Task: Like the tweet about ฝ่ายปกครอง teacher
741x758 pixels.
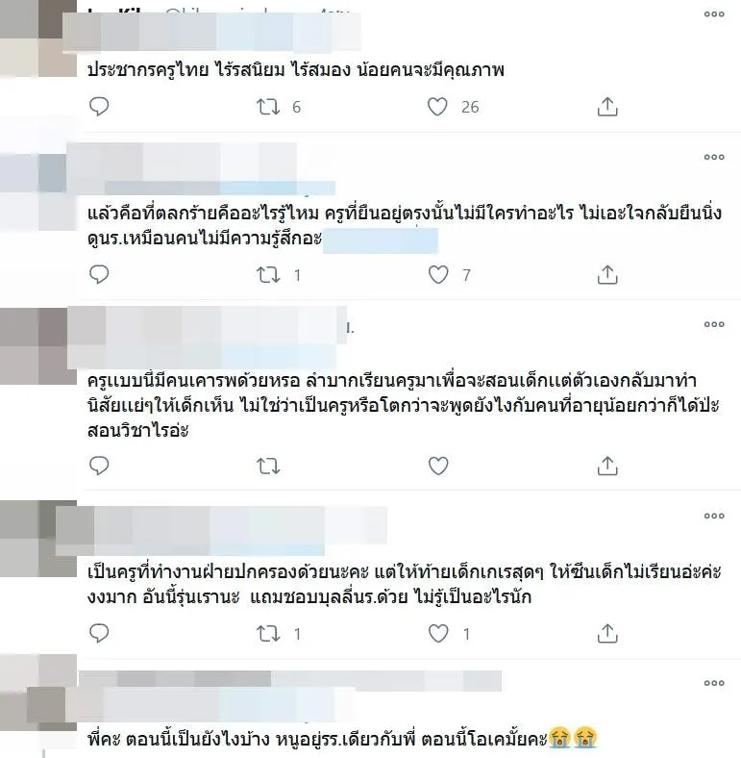Action: [438, 633]
